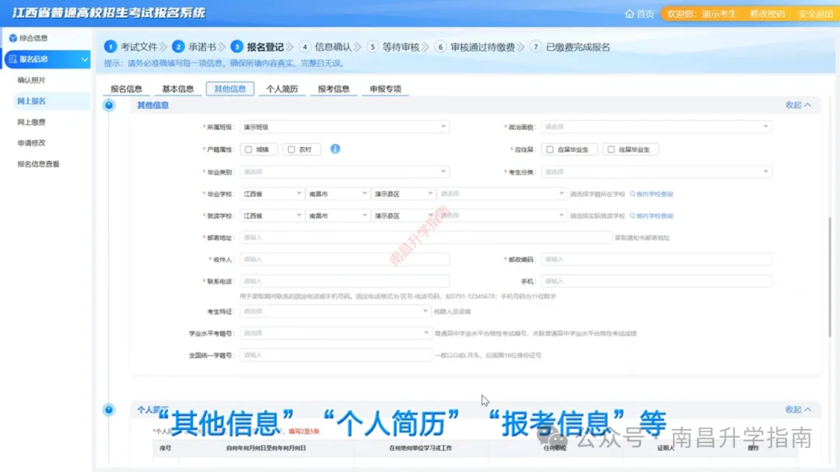The image size is (840, 472).
Task: Click the blue section marker beside 其他信息
Action: 109,105
